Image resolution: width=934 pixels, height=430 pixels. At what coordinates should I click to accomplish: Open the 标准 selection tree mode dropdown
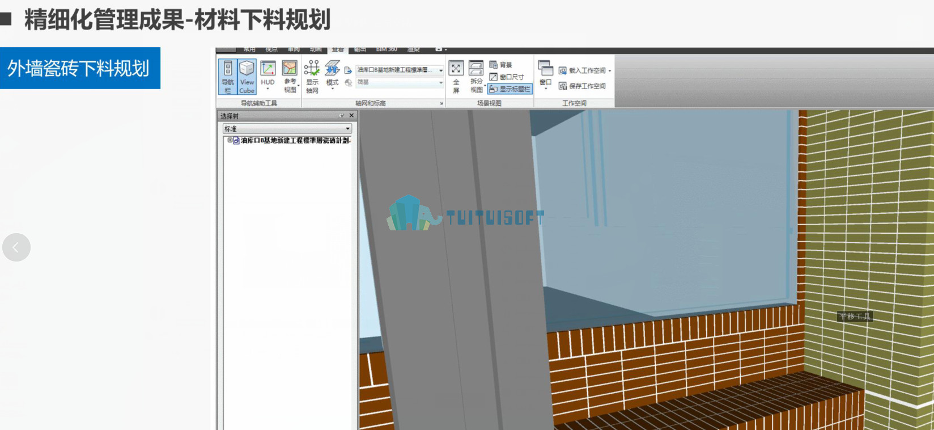coord(287,129)
